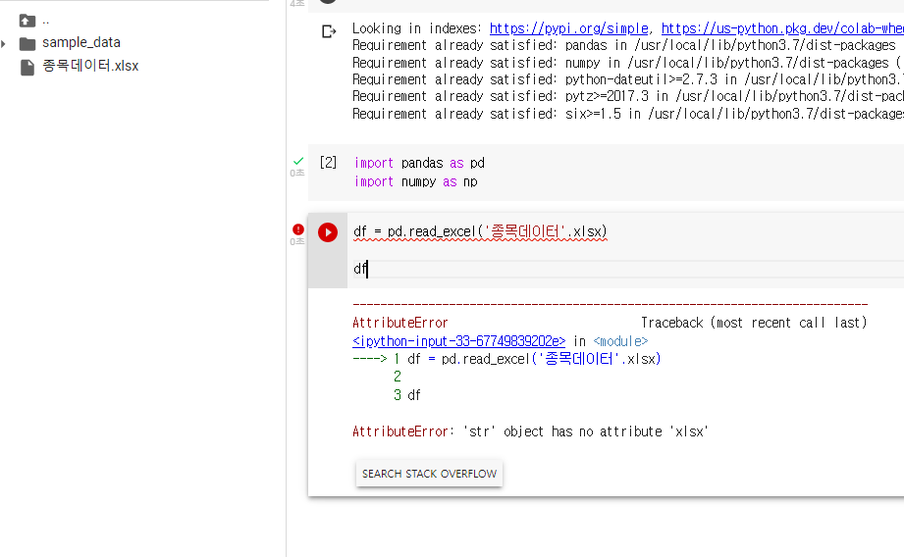Open the 종목데이터.xlsx file

click(90, 66)
